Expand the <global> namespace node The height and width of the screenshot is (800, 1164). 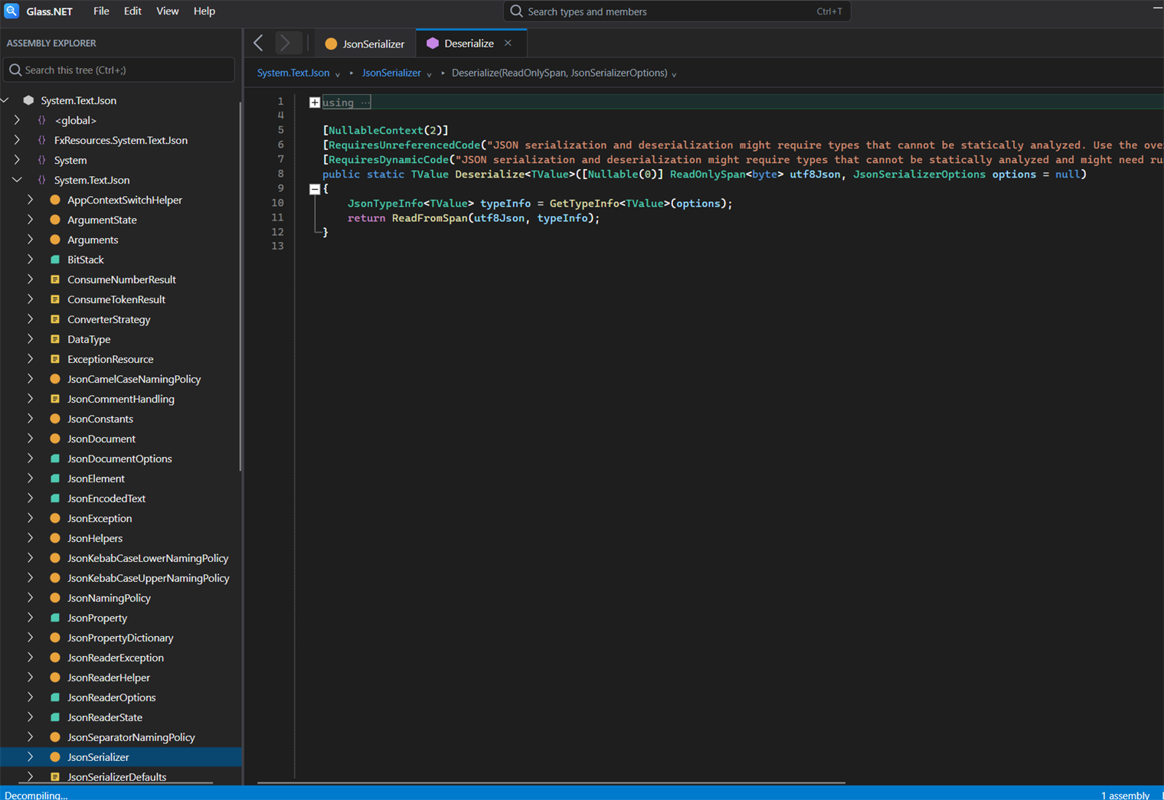[17, 120]
